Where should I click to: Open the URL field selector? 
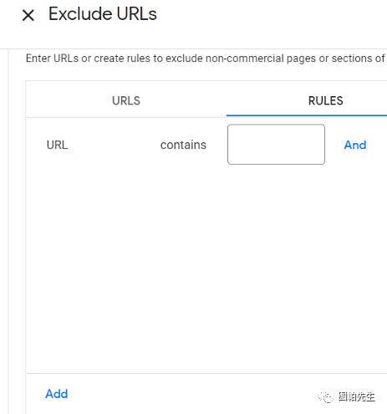point(58,145)
